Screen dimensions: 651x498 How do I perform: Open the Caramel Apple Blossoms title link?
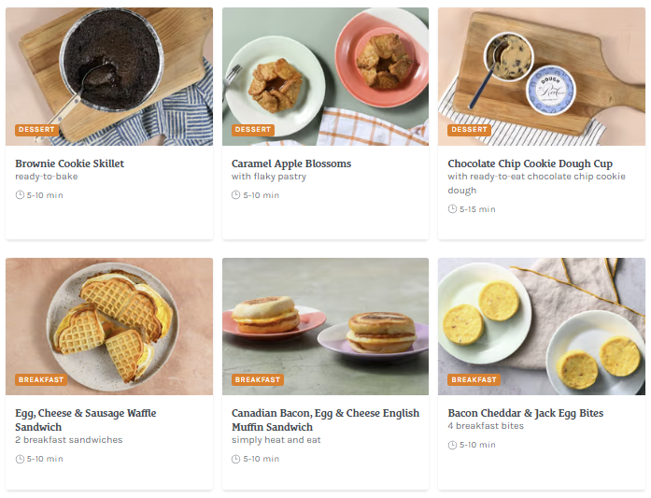[x=291, y=164]
